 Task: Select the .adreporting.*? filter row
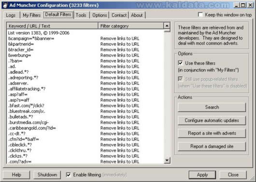(x=85, y=78)
